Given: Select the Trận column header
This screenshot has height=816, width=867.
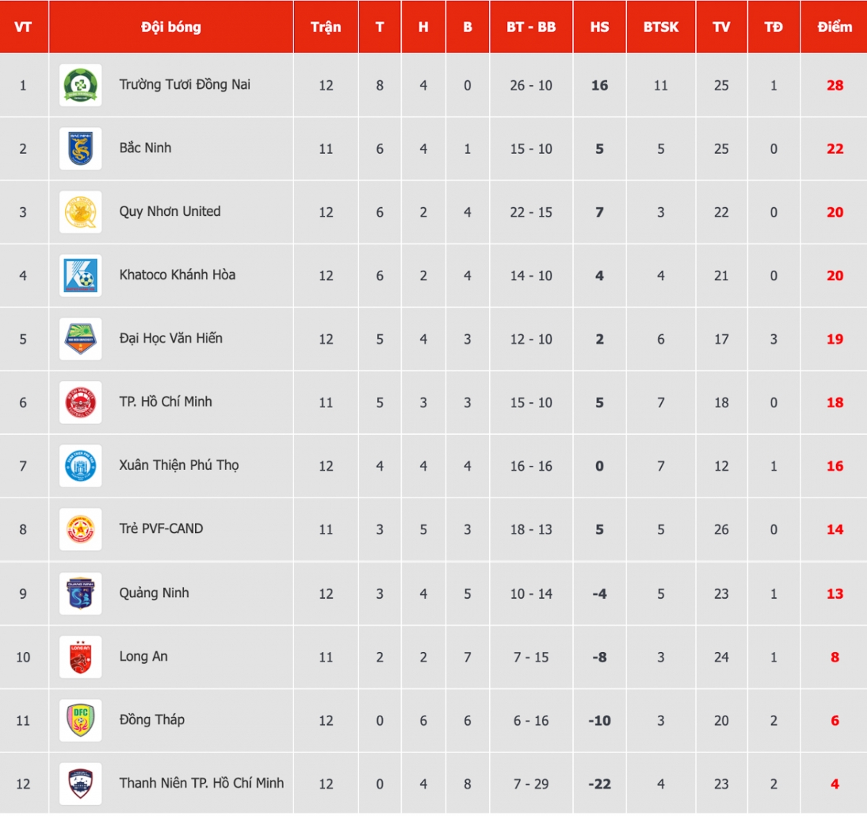Looking at the screenshot, I should (326, 27).
